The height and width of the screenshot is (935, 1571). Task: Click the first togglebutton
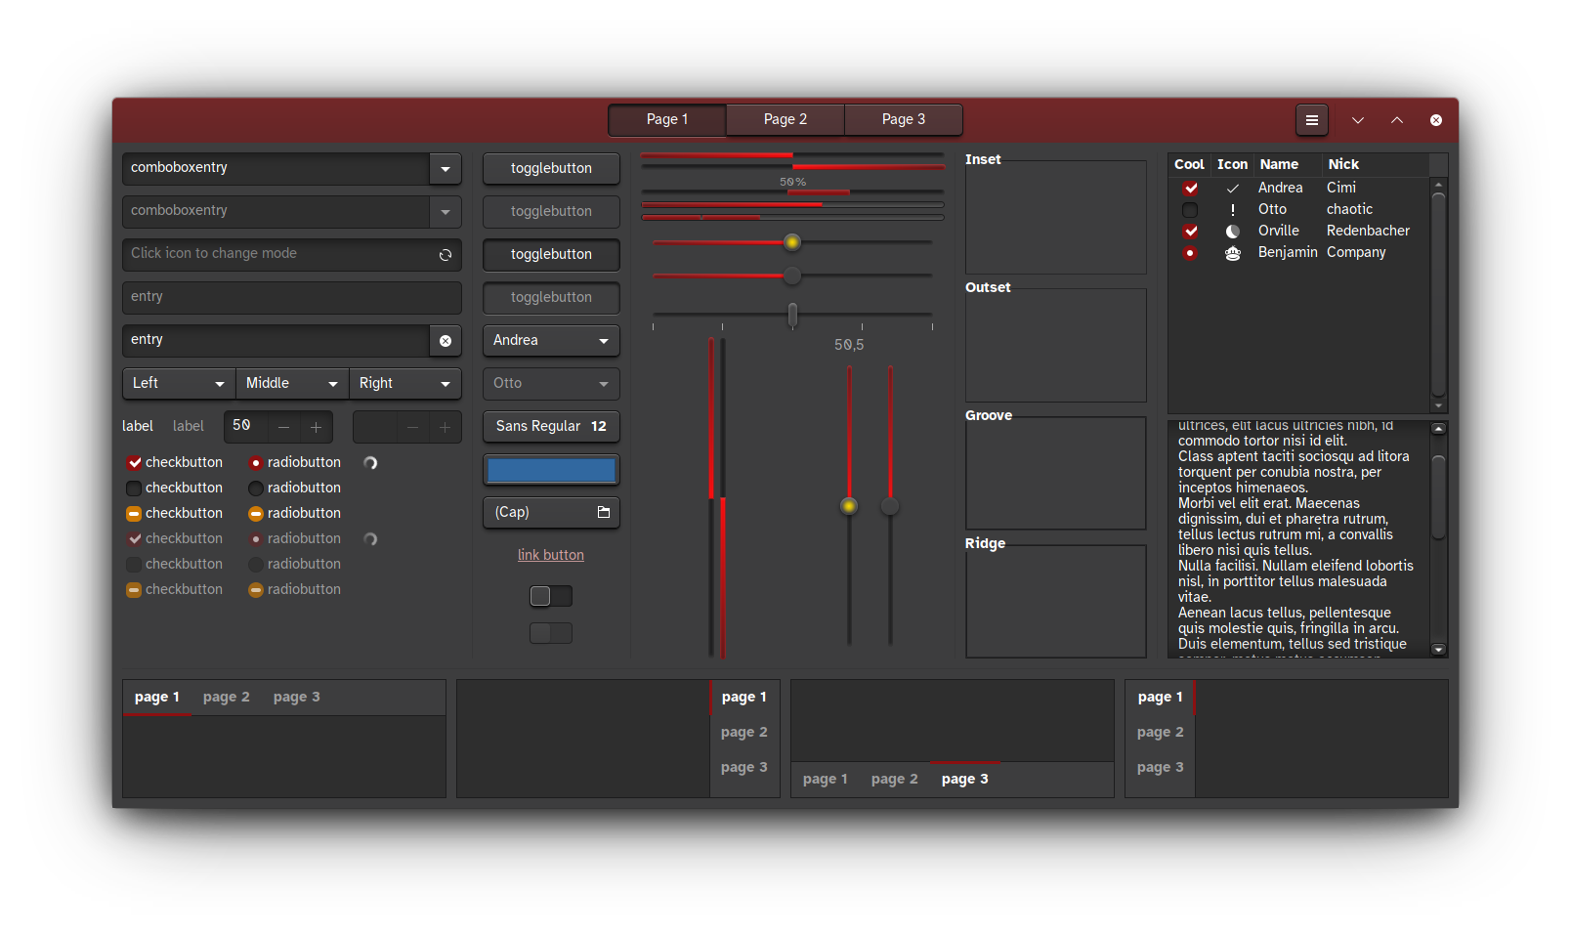click(x=551, y=169)
